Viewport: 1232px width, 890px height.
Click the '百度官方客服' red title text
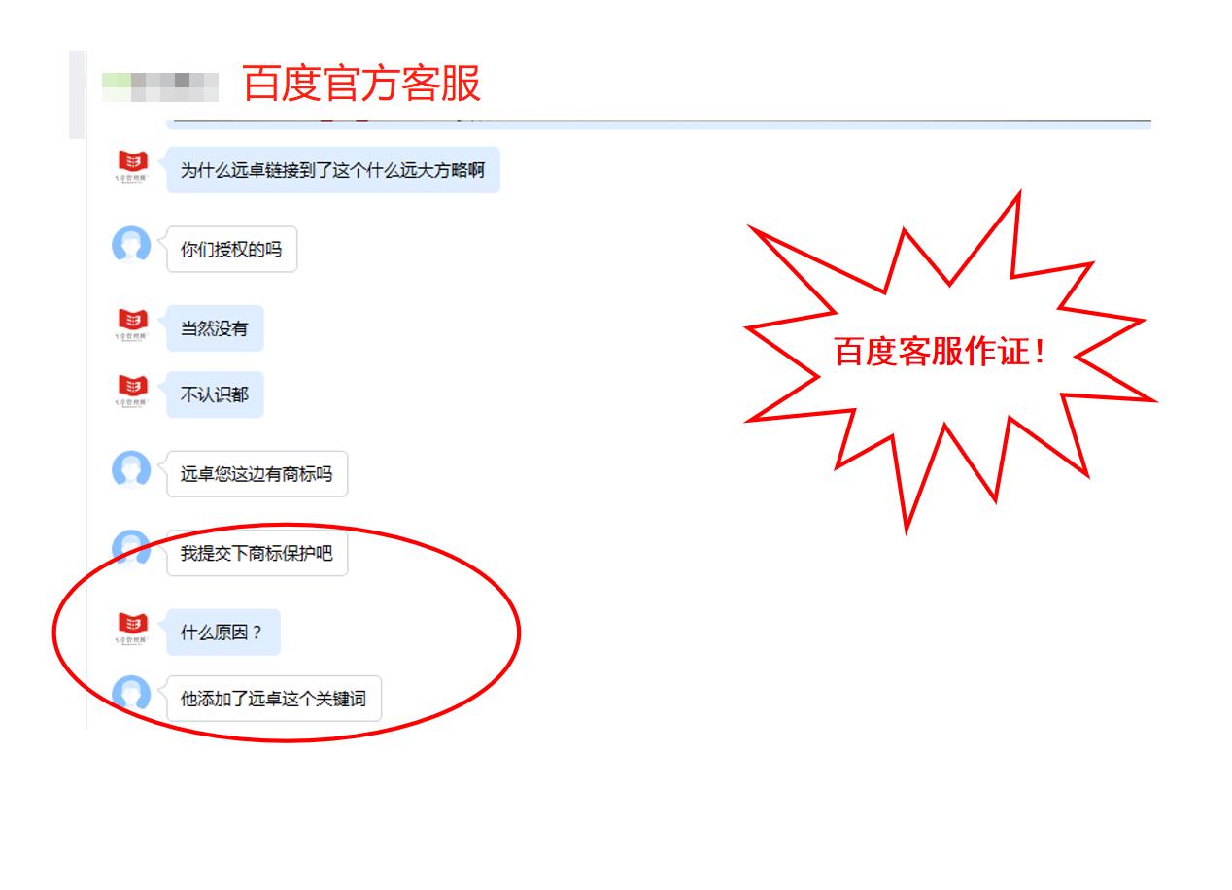point(360,85)
